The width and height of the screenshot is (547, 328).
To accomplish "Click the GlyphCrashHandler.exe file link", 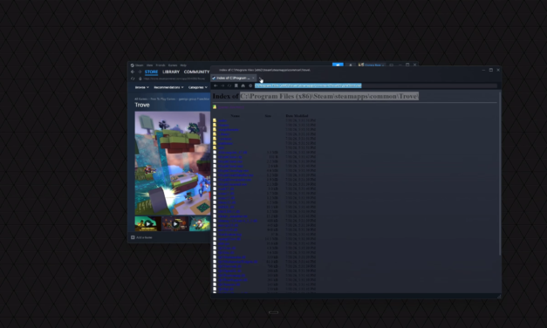I will point(236,175).
